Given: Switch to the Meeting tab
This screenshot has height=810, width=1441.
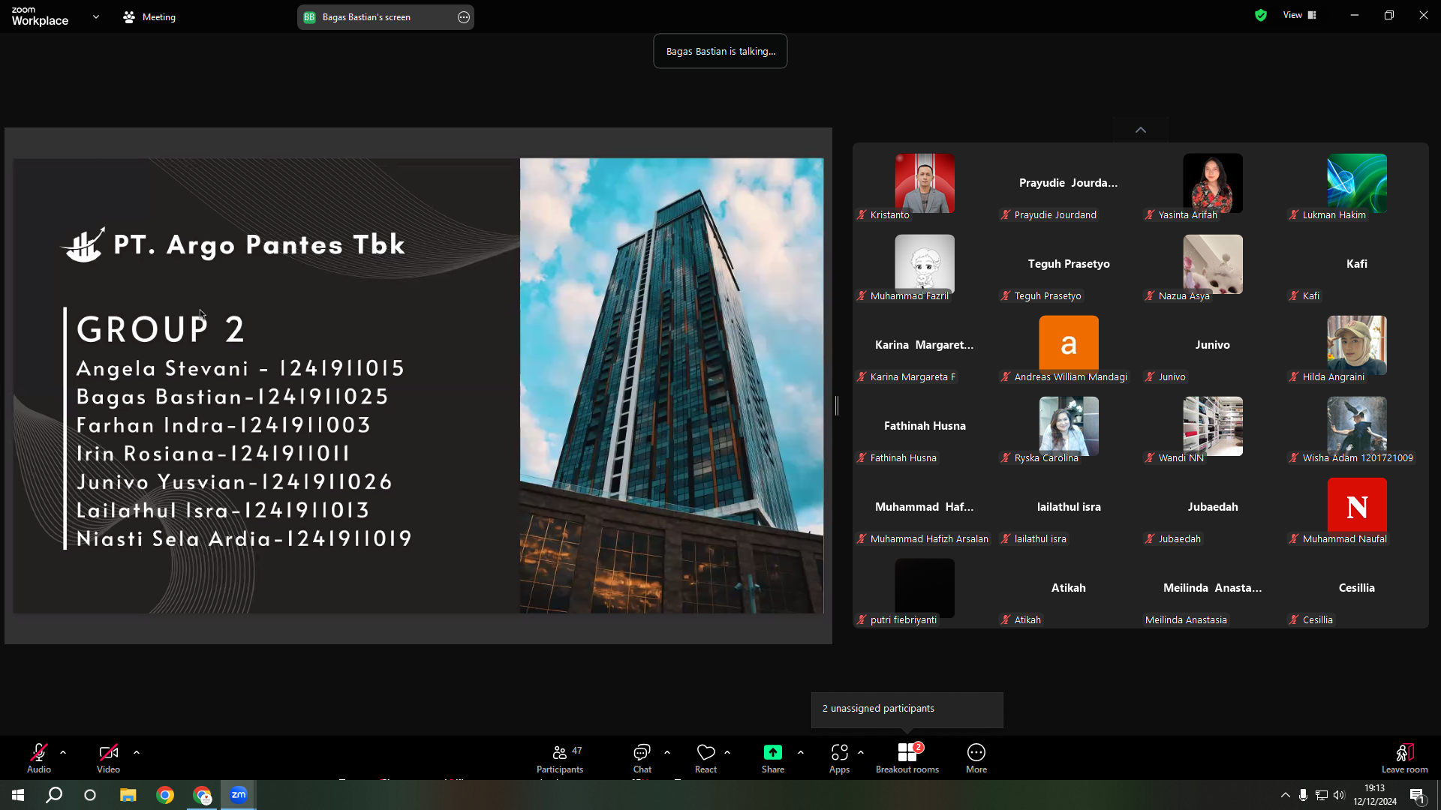Looking at the screenshot, I should point(149,16).
